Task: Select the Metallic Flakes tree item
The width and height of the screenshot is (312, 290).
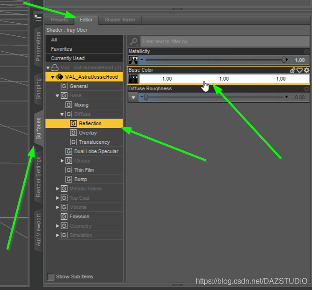Action: click(85, 189)
